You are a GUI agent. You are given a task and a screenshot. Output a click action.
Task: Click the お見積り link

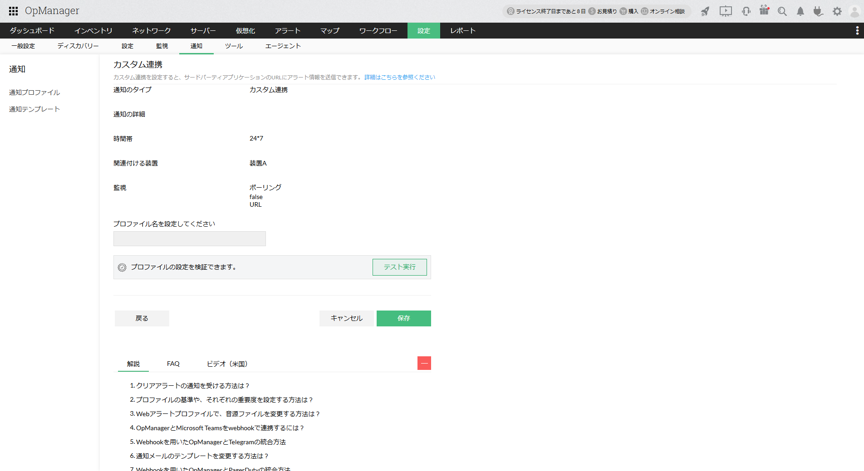tap(607, 11)
